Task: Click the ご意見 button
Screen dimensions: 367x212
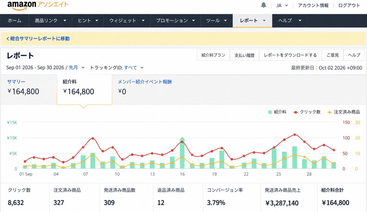Action: pos(332,55)
